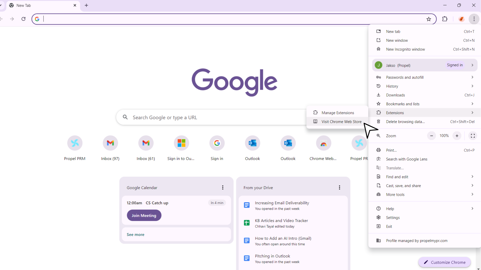481x270 pixels.
Task: Expand Cast, save, and share submenu
Action: click(x=425, y=186)
